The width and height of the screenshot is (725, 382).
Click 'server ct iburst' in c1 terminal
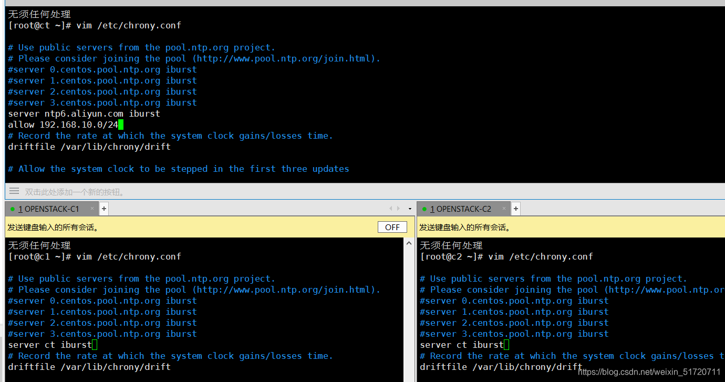[x=50, y=345]
